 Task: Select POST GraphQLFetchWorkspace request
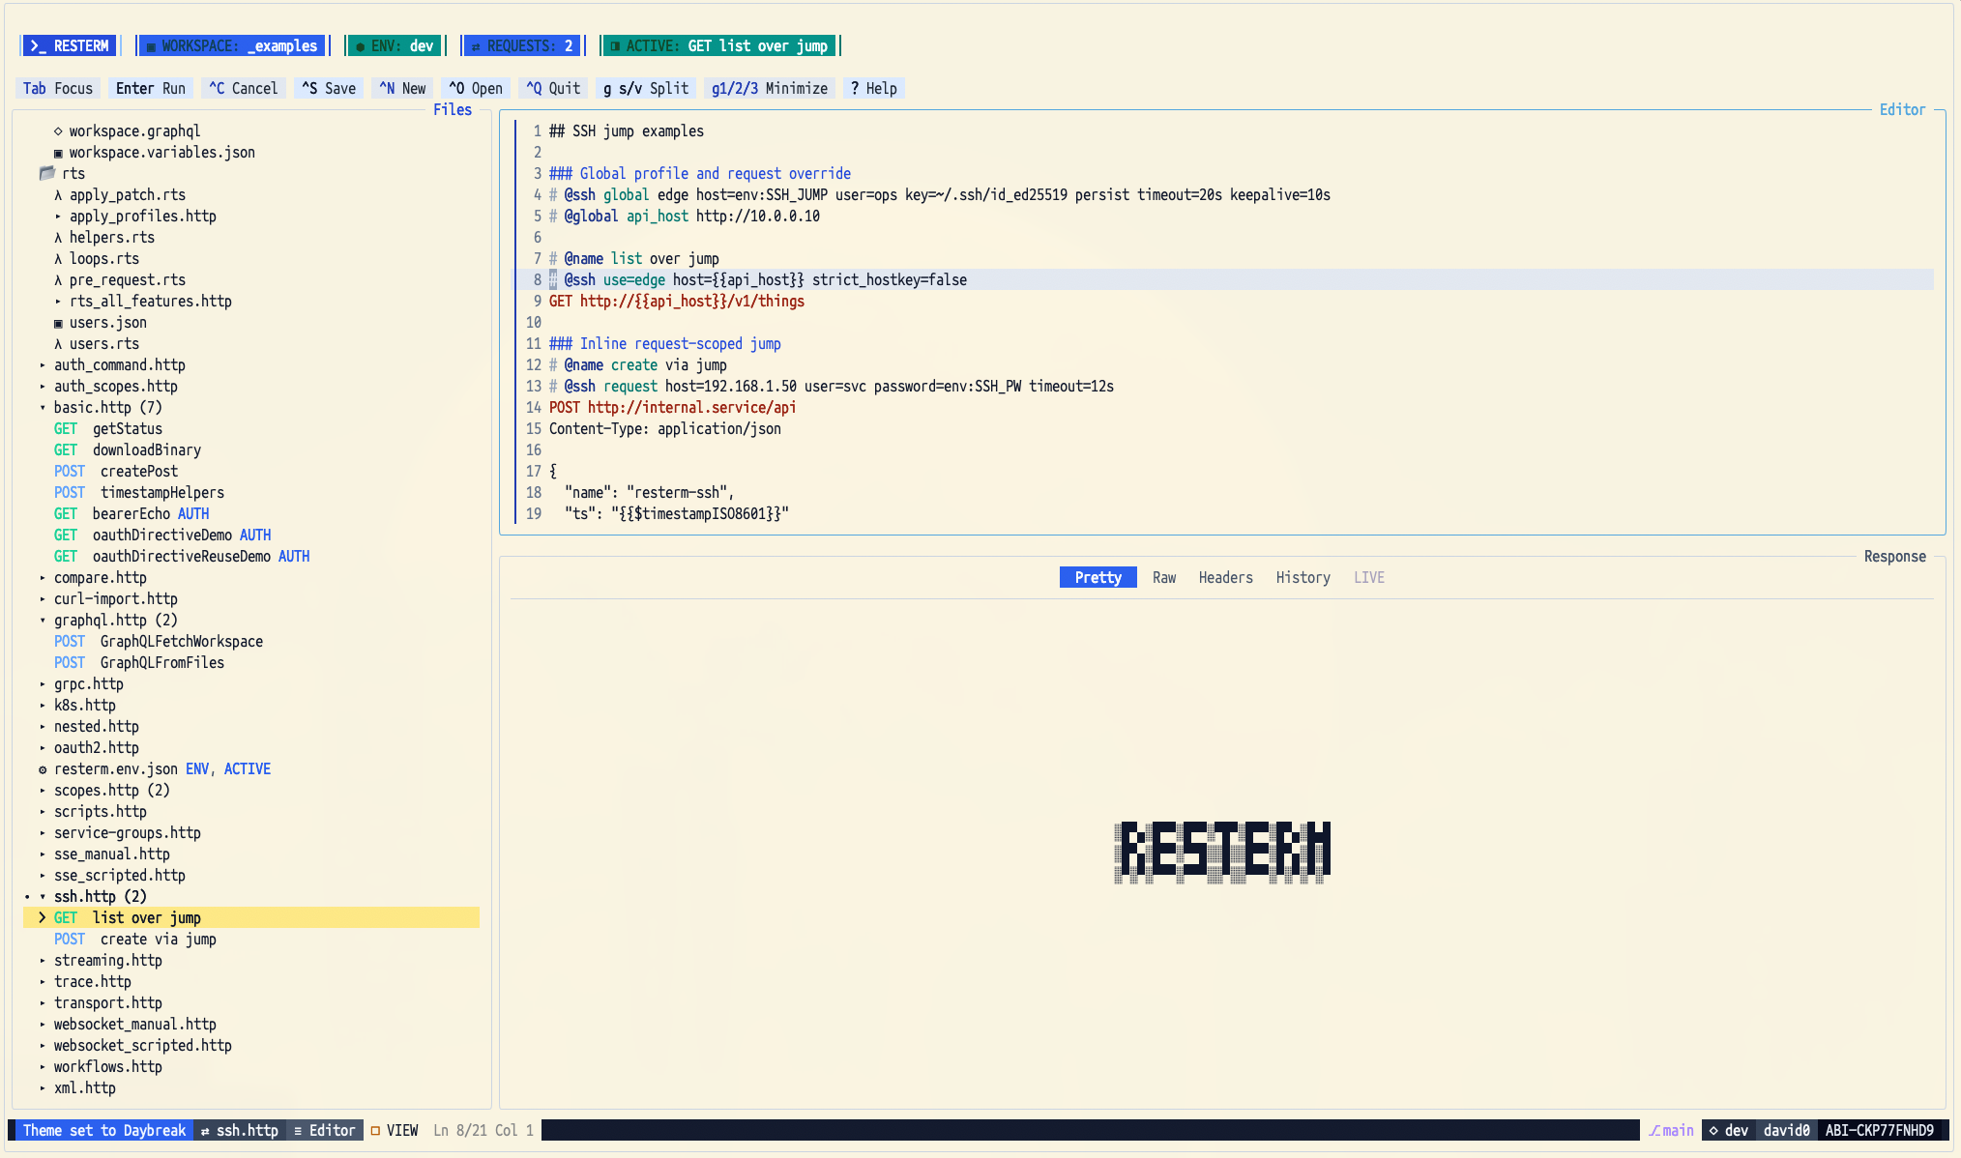tap(159, 641)
